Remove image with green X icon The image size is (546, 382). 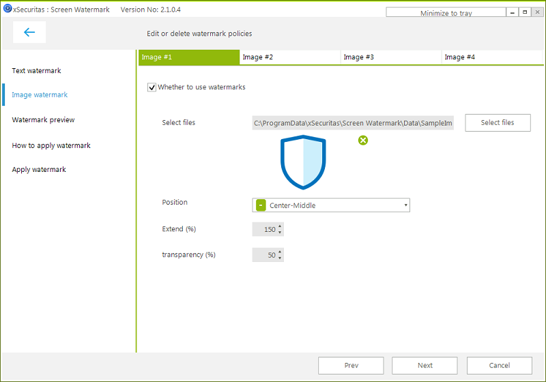point(363,141)
